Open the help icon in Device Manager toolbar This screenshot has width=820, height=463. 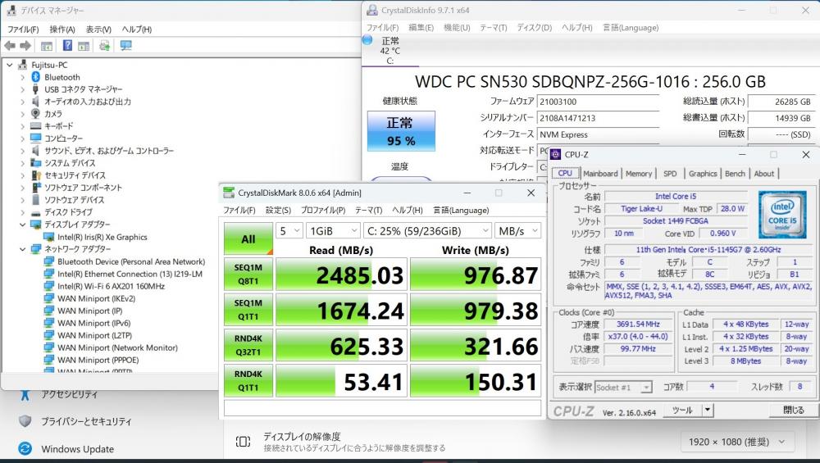point(67,45)
